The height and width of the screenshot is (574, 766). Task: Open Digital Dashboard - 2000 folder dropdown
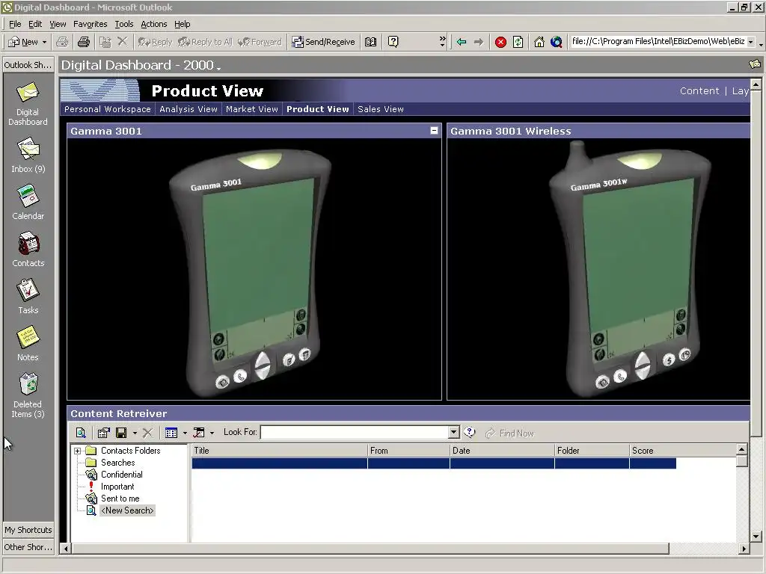[x=219, y=68]
